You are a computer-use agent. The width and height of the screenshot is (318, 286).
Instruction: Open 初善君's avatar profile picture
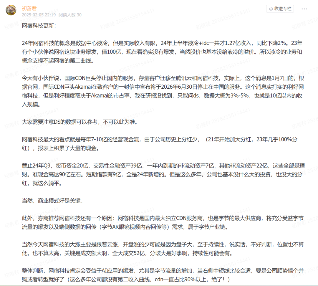click(x=11, y=10)
